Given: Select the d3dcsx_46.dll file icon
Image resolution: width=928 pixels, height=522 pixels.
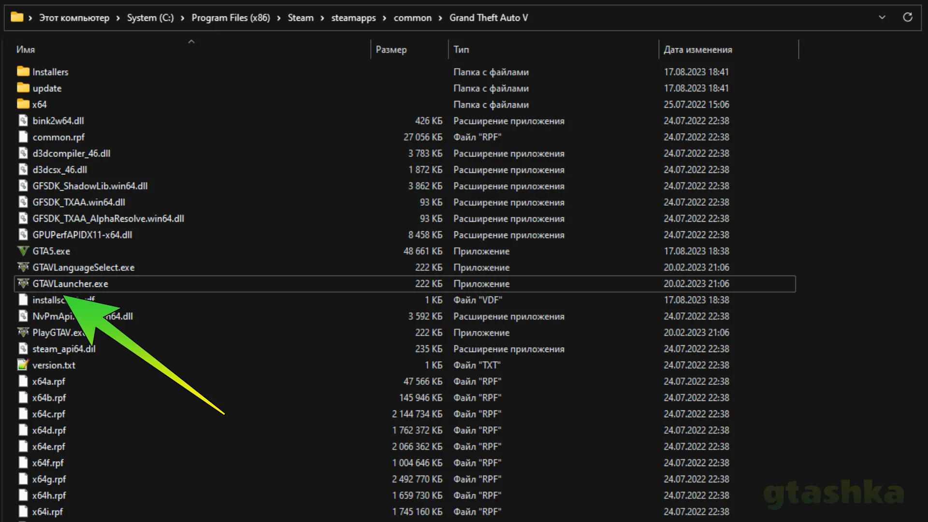Looking at the screenshot, I should pos(23,170).
